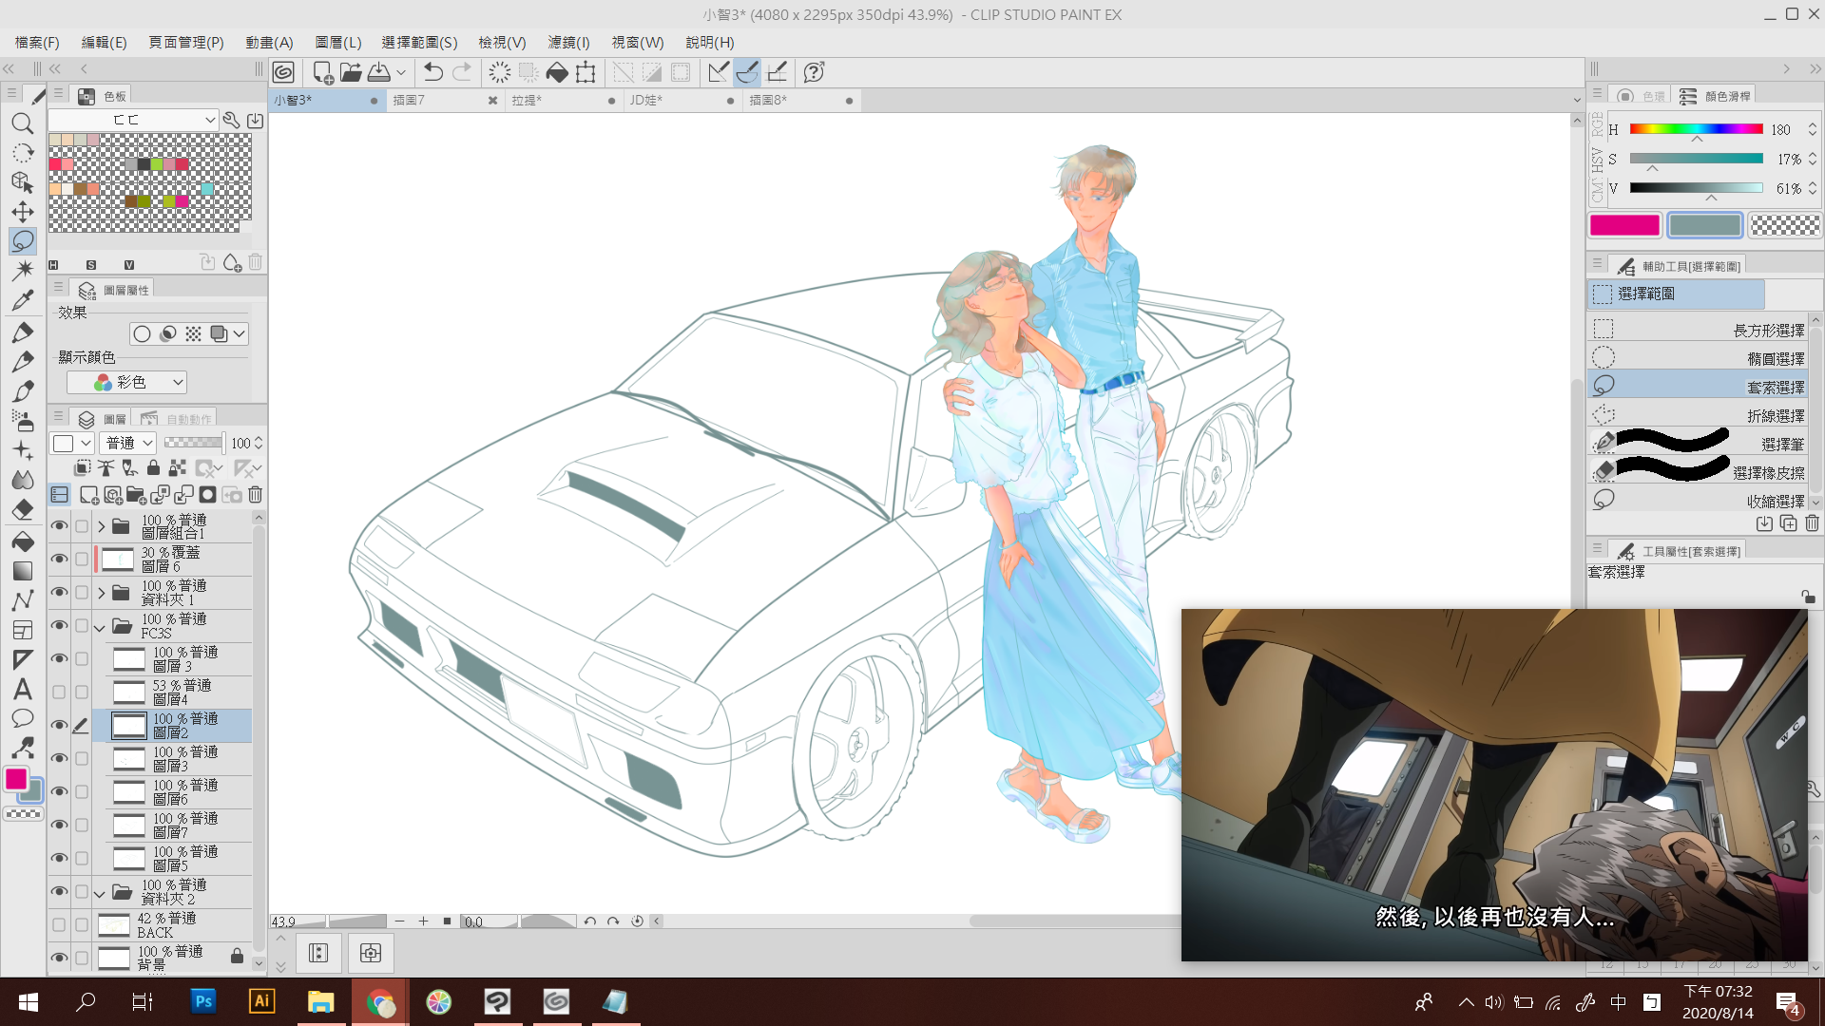Adjust the H hue slider bar

point(1696,129)
